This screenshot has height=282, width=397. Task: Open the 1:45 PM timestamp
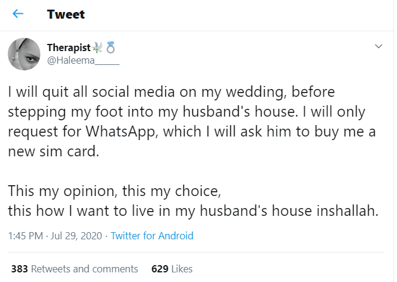(25, 236)
